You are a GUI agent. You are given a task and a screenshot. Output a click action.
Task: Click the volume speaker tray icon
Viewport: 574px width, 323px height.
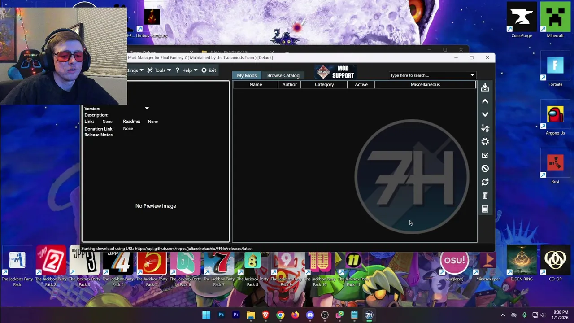click(x=543, y=315)
